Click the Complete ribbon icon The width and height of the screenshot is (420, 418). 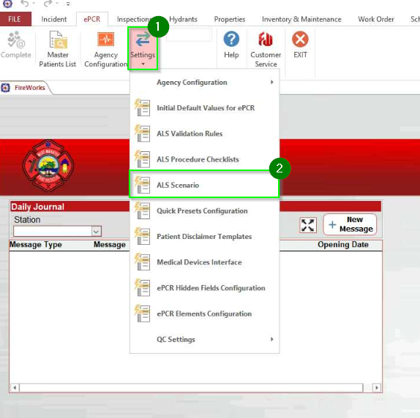[16, 40]
